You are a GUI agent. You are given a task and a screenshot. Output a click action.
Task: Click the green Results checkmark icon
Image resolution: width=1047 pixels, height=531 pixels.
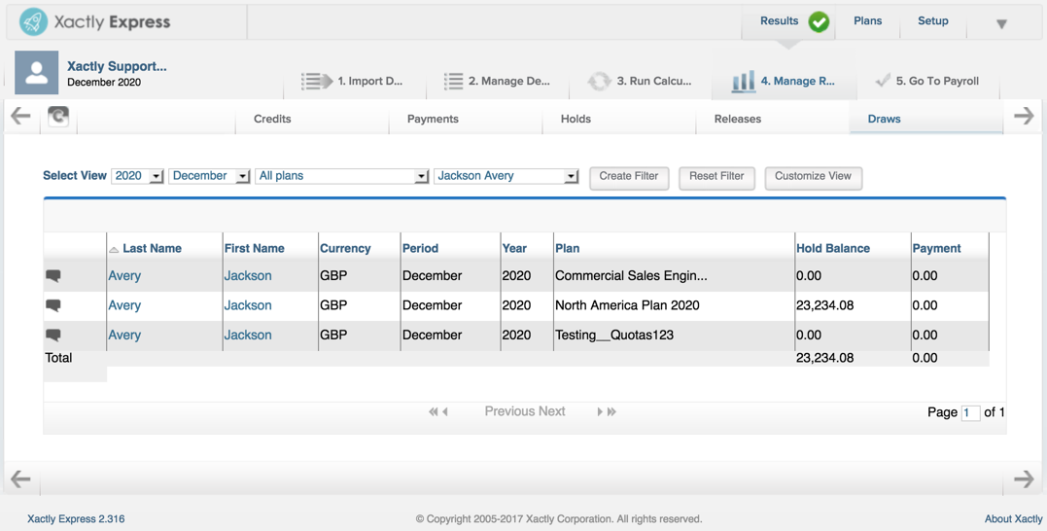(x=819, y=22)
